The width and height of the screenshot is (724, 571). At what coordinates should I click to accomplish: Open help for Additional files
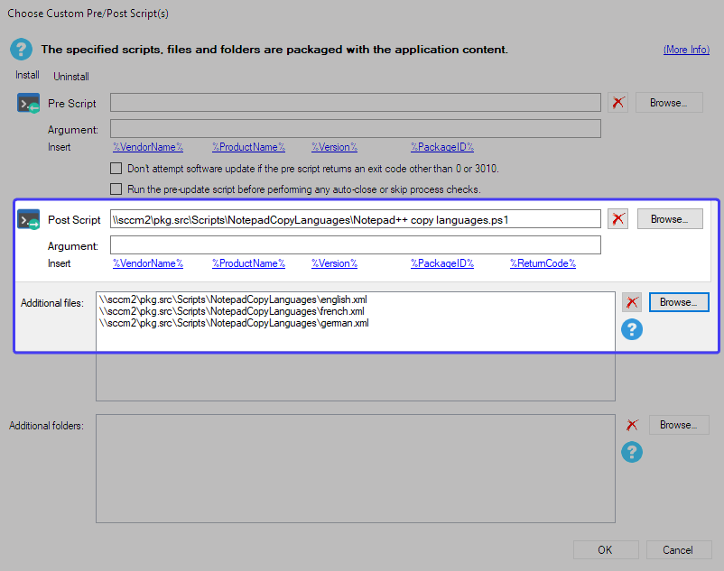click(632, 329)
